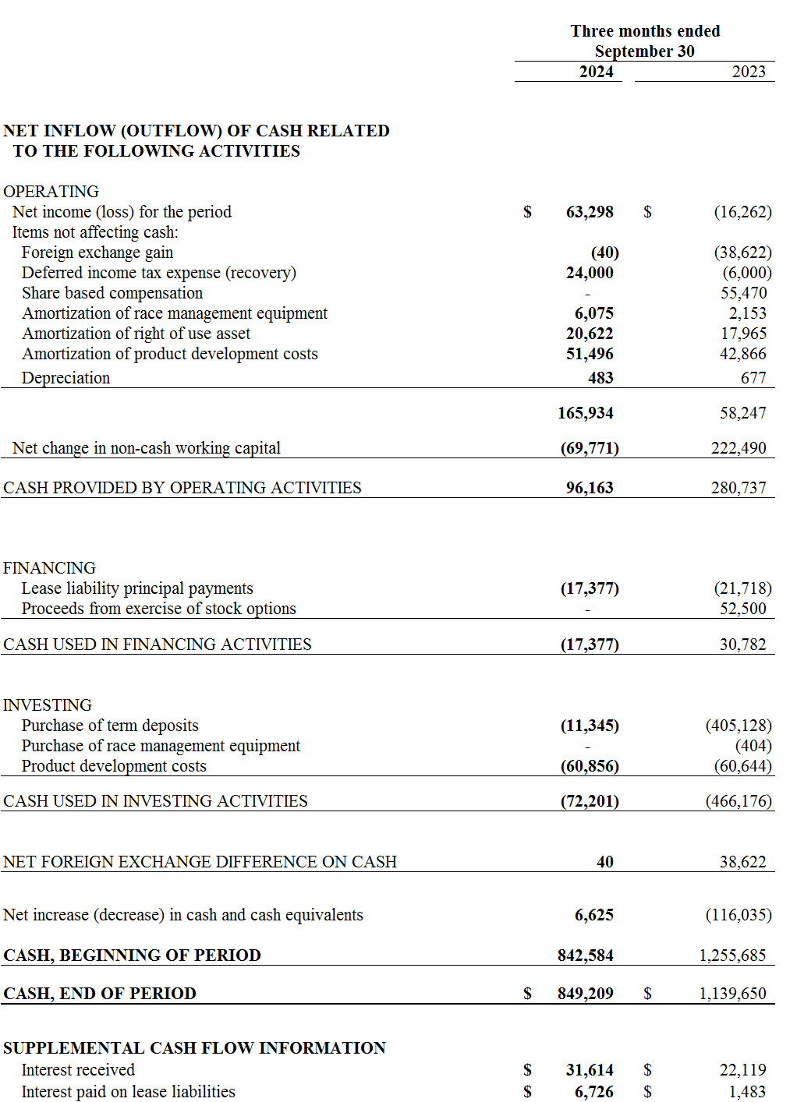
Task: Select the Net change in non-cash working capital label
Action: (147, 448)
